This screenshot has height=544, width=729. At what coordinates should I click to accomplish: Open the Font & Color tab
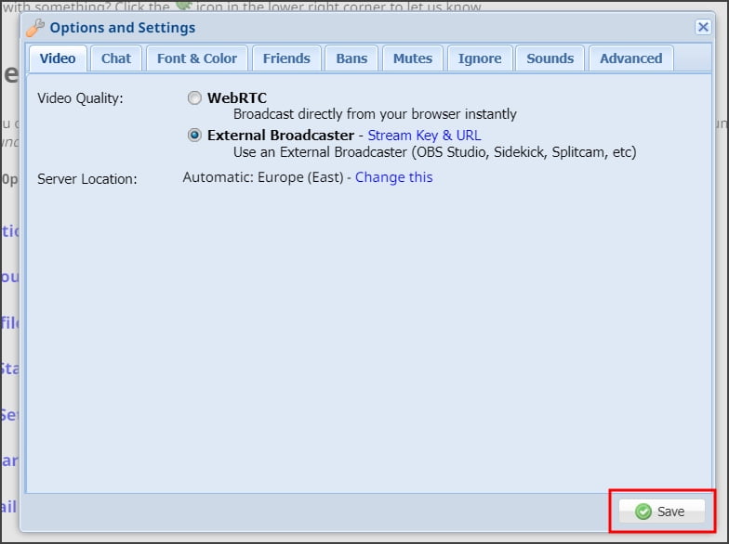point(197,58)
